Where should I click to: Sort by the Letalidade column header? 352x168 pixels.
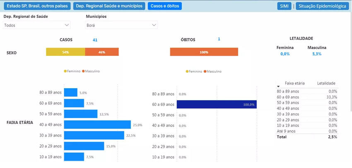(326, 83)
